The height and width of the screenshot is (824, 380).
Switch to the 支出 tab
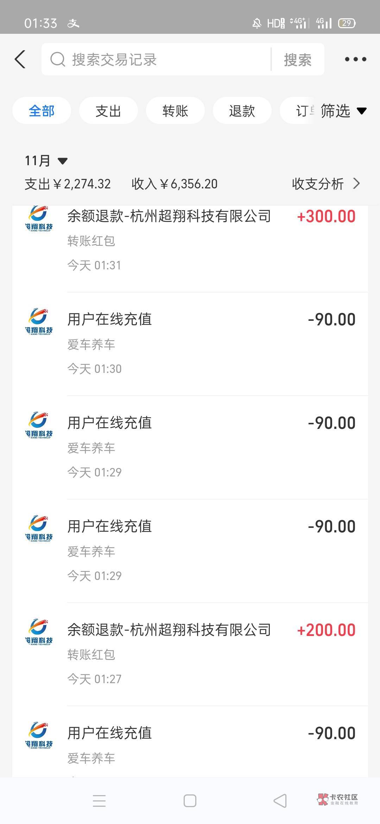click(x=108, y=111)
